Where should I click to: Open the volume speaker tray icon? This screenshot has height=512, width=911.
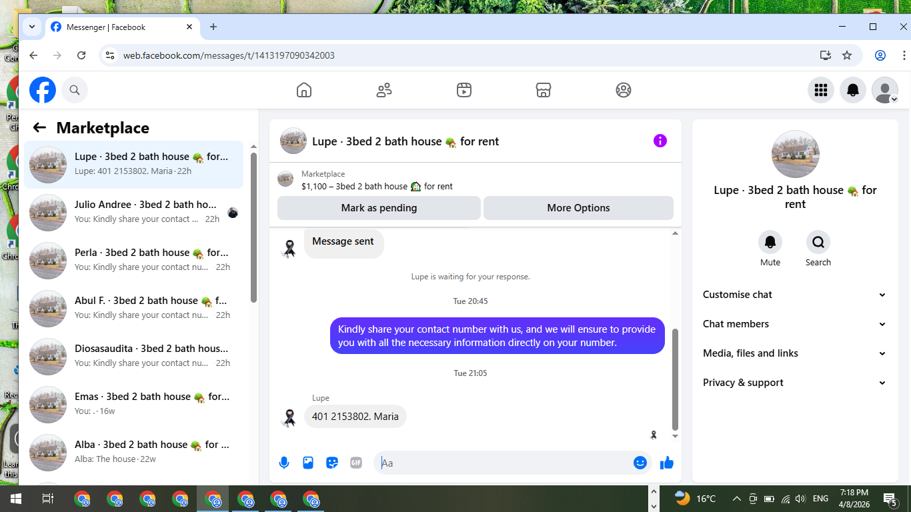[800, 499]
